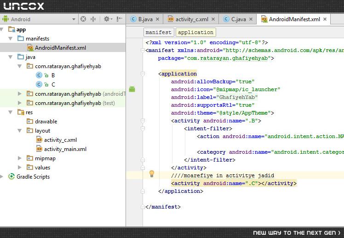This screenshot has width=344, height=238.
Task: Click the manifests folder icon
Action: pos(21,38)
